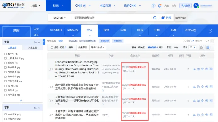Switch to the 学位论文 tab
Viewport: 218px width, 122px height.
coord(73,30)
